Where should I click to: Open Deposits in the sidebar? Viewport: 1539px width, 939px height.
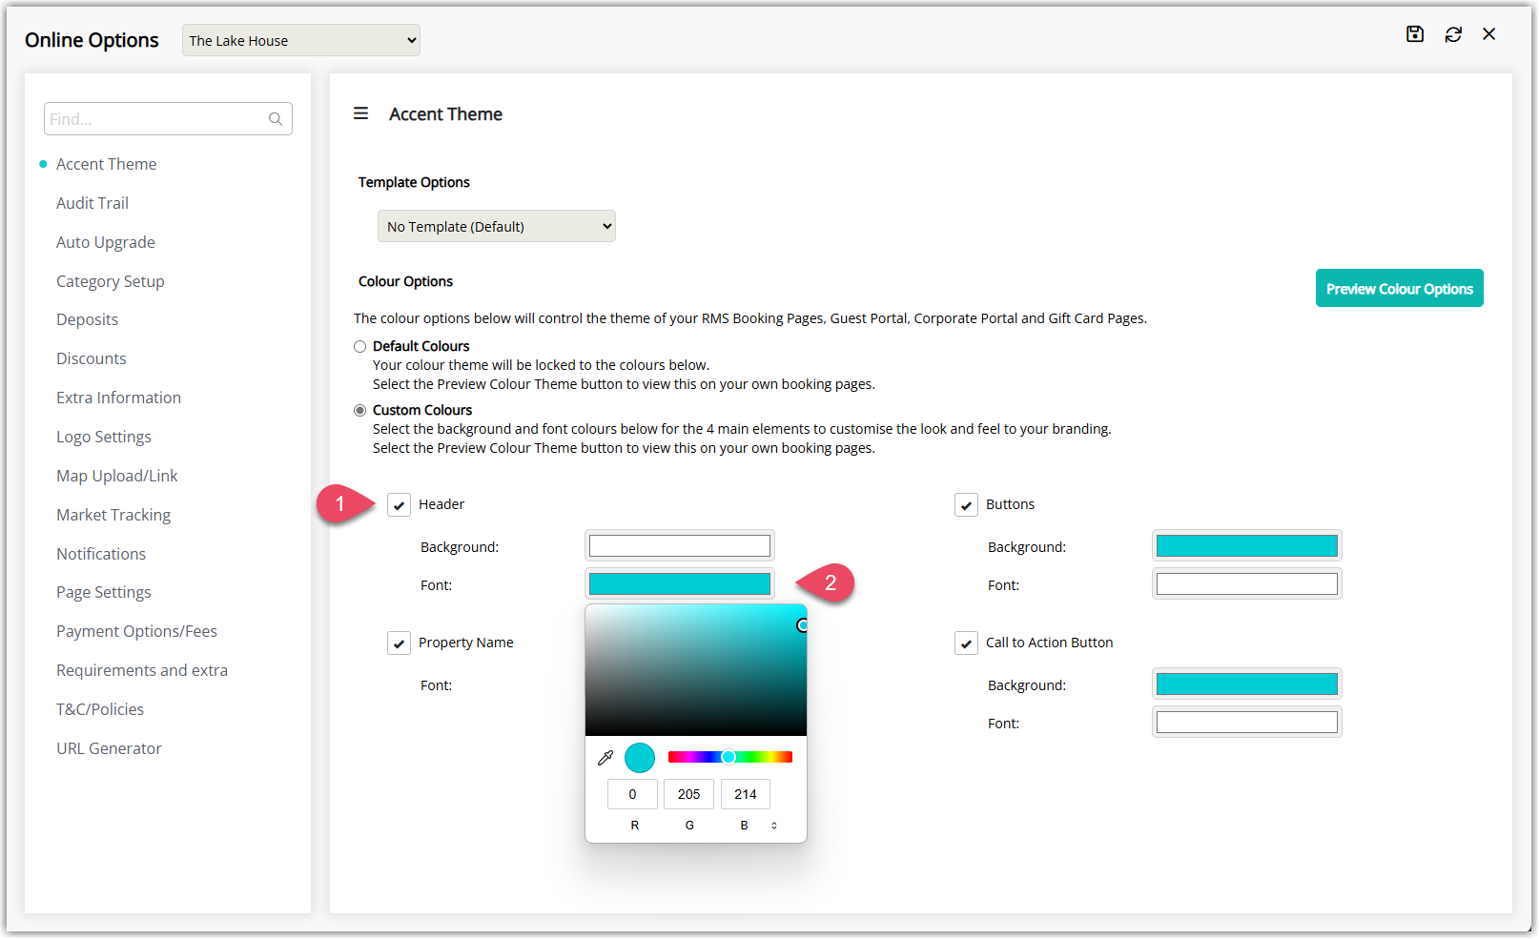88,319
